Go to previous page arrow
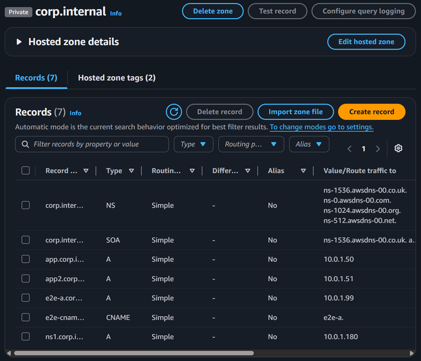The height and width of the screenshot is (361, 421). click(x=349, y=149)
